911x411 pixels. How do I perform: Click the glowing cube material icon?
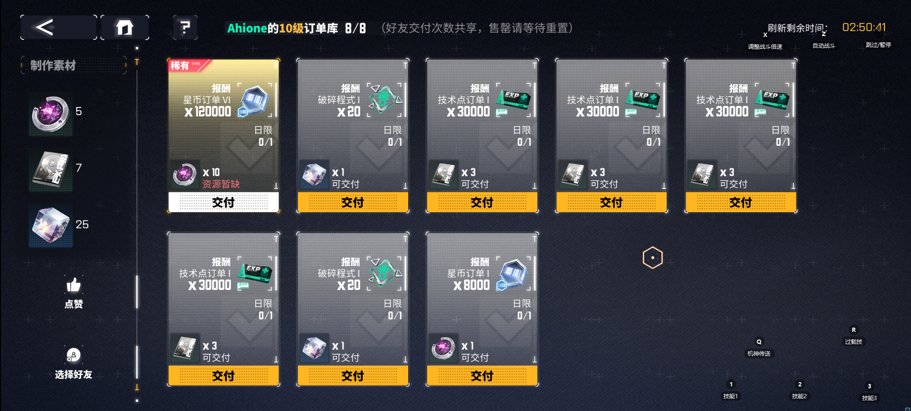pyautogui.click(x=51, y=225)
